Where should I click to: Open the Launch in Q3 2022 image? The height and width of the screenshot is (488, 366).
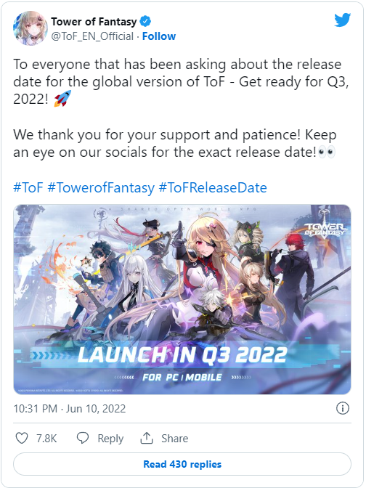182,299
